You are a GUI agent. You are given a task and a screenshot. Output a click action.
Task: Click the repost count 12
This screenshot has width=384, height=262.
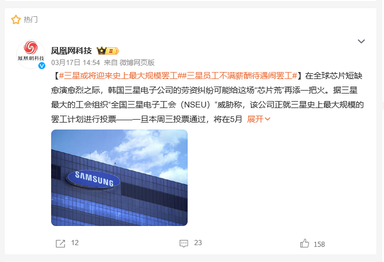[x=75, y=243]
